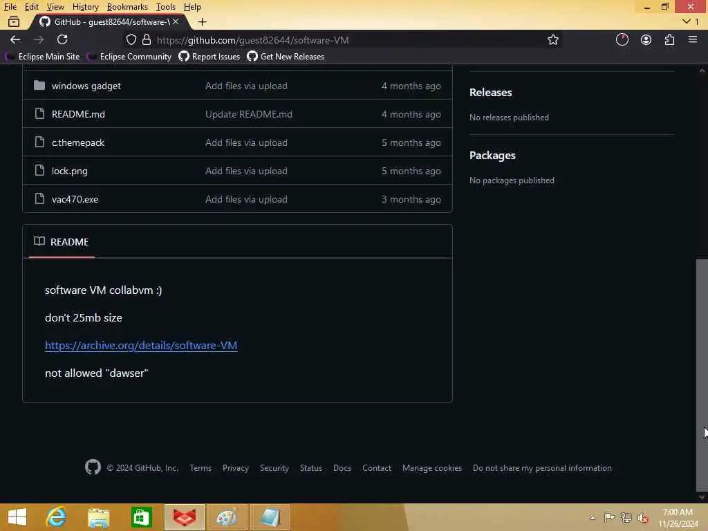The image size is (708, 531).
Task: Open the lock.png file
Action: [70, 171]
